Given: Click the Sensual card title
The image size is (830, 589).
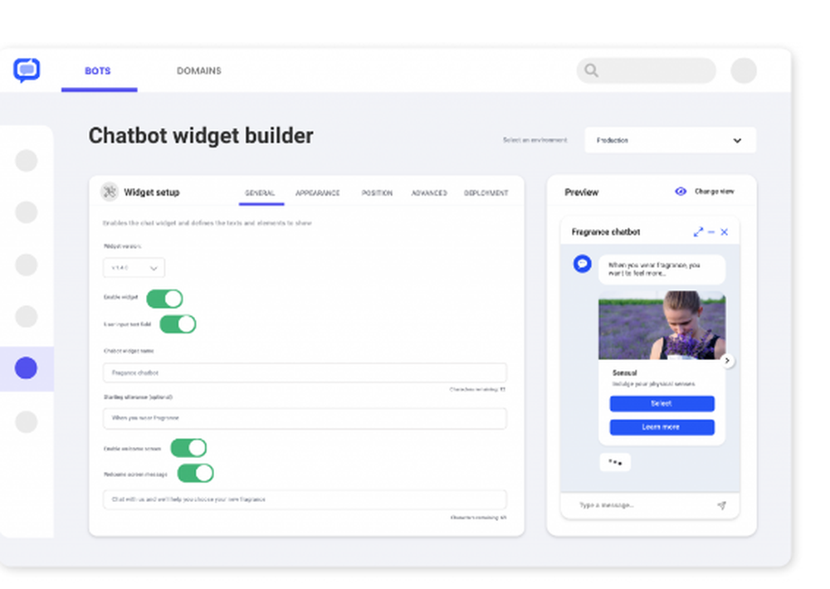Looking at the screenshot, I should (625, 373).
